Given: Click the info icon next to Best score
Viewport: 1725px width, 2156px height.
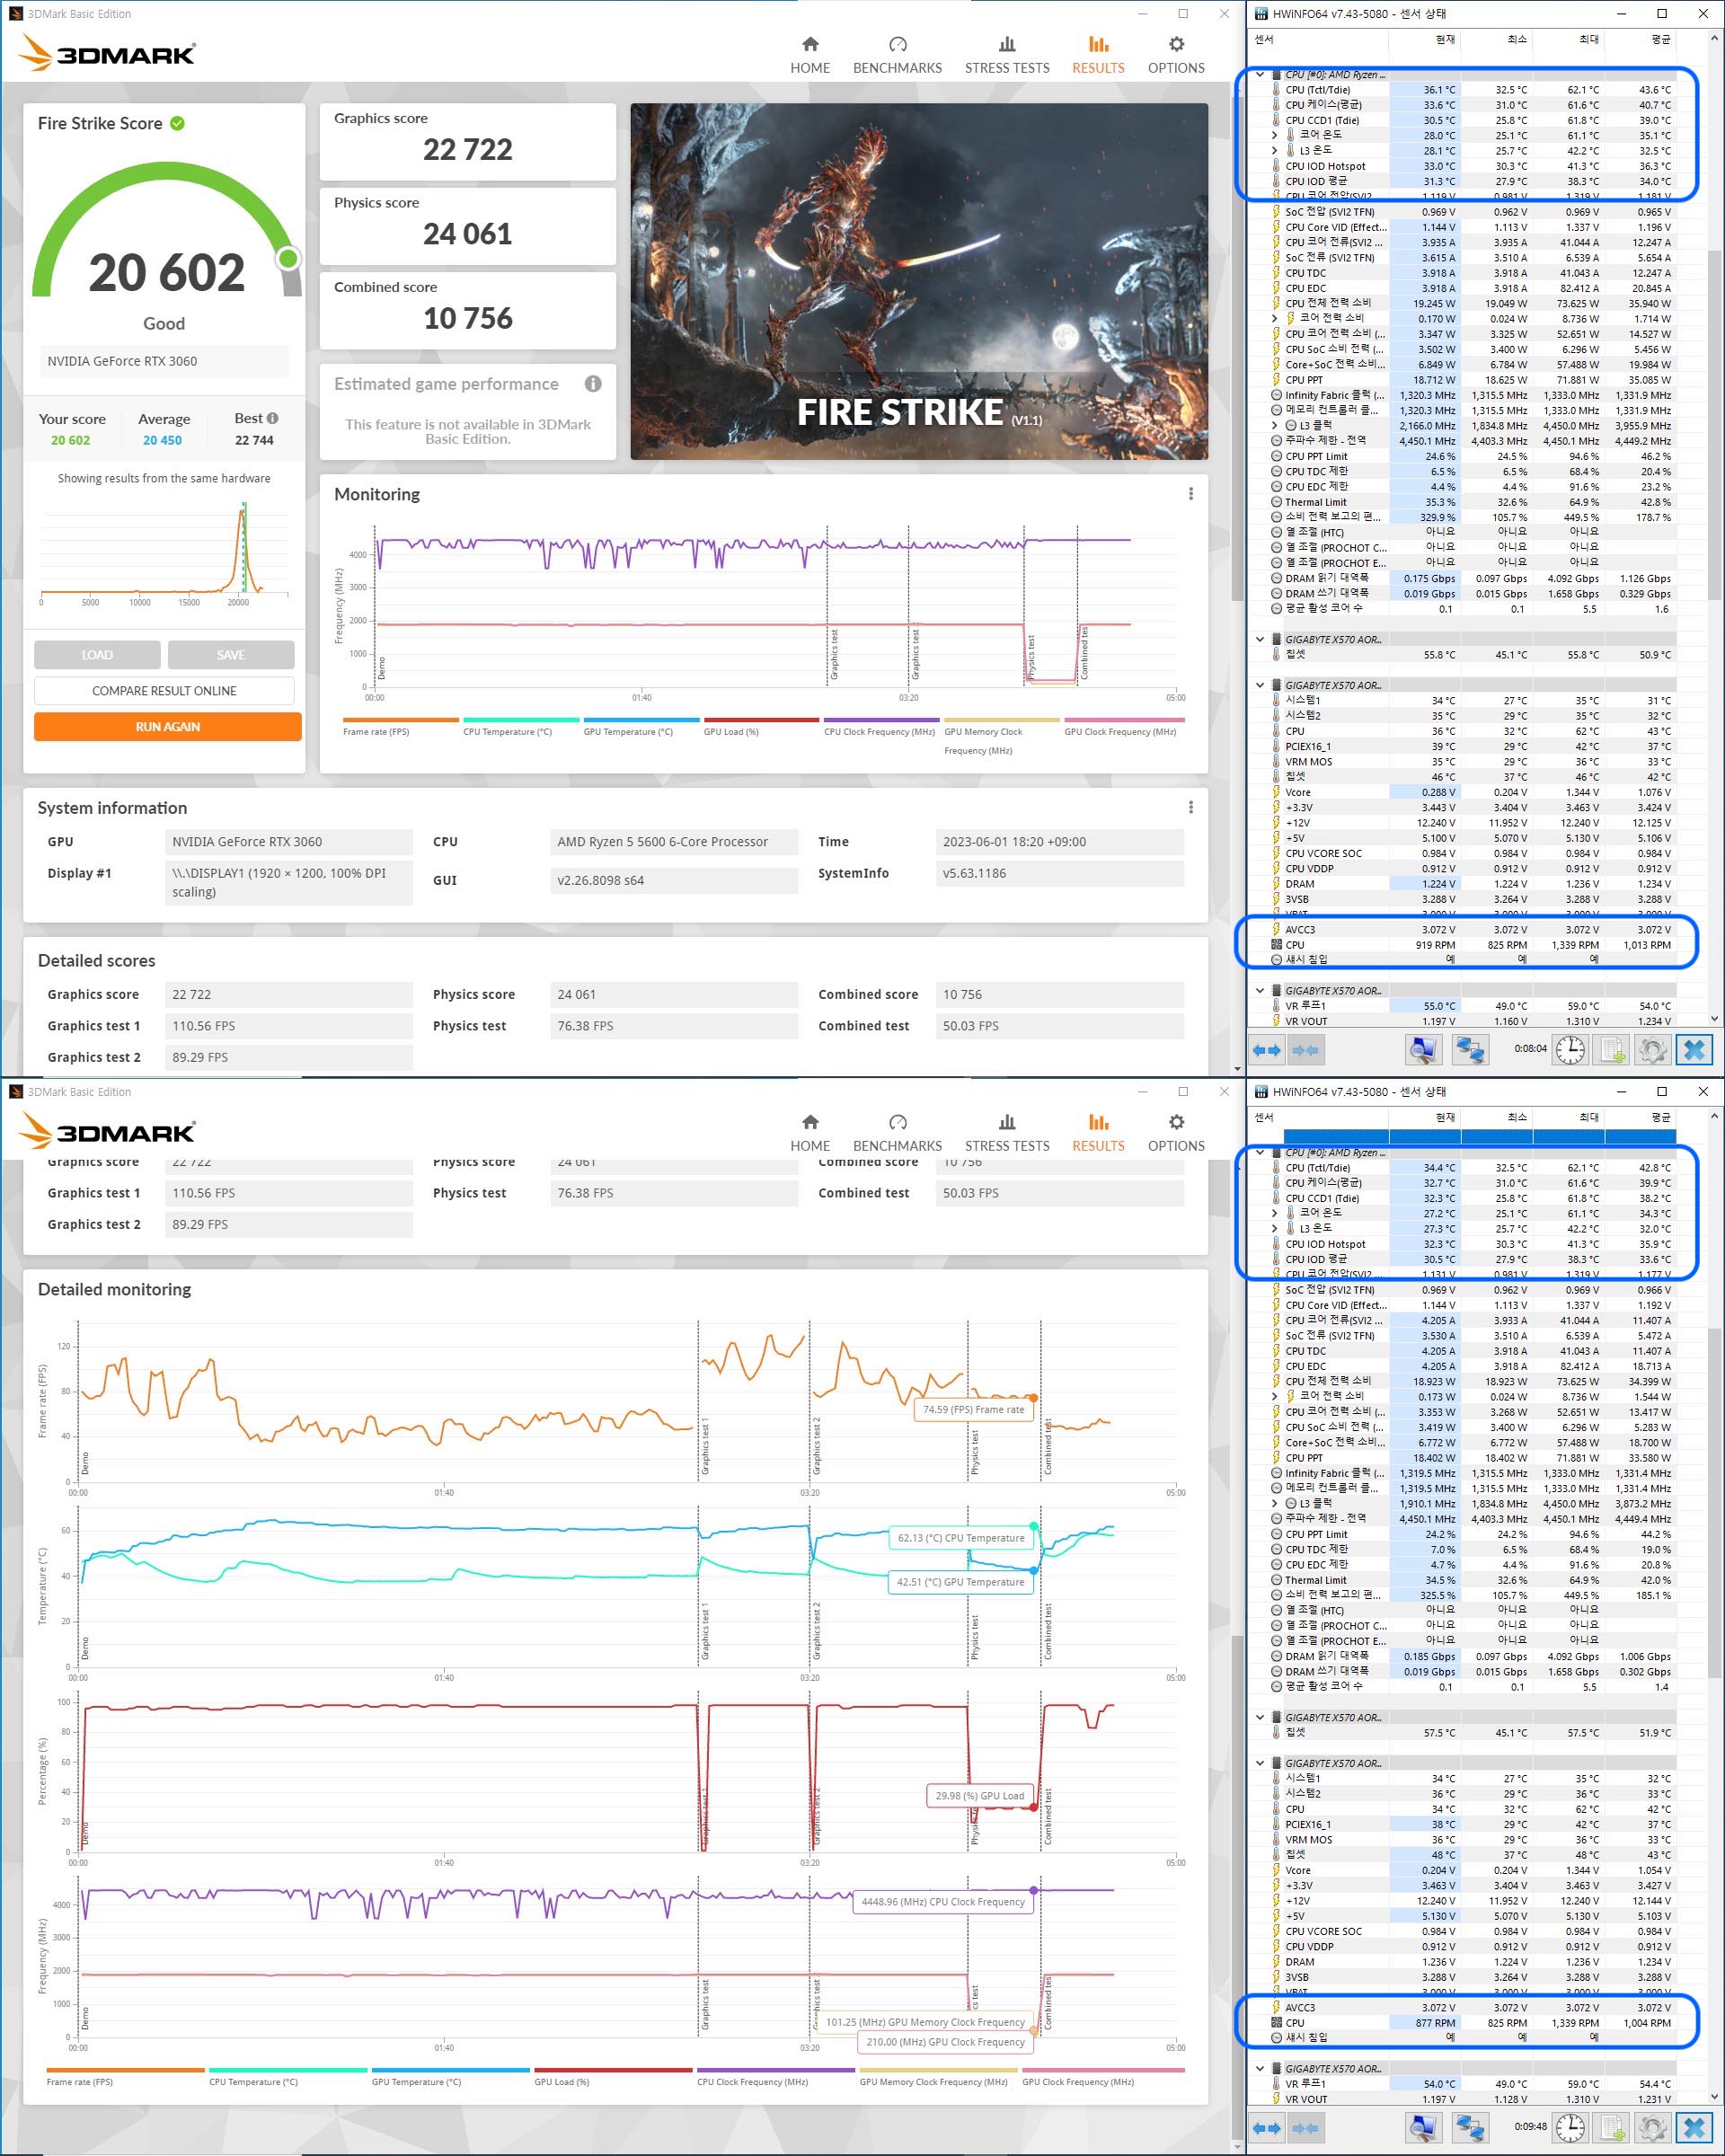Looking at the screenshot, I should [272, 418].
